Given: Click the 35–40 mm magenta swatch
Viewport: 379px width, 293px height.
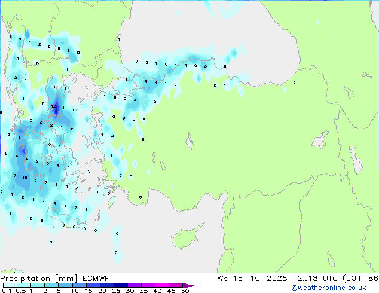Looking at the screenshot, I should pos(148,285).
